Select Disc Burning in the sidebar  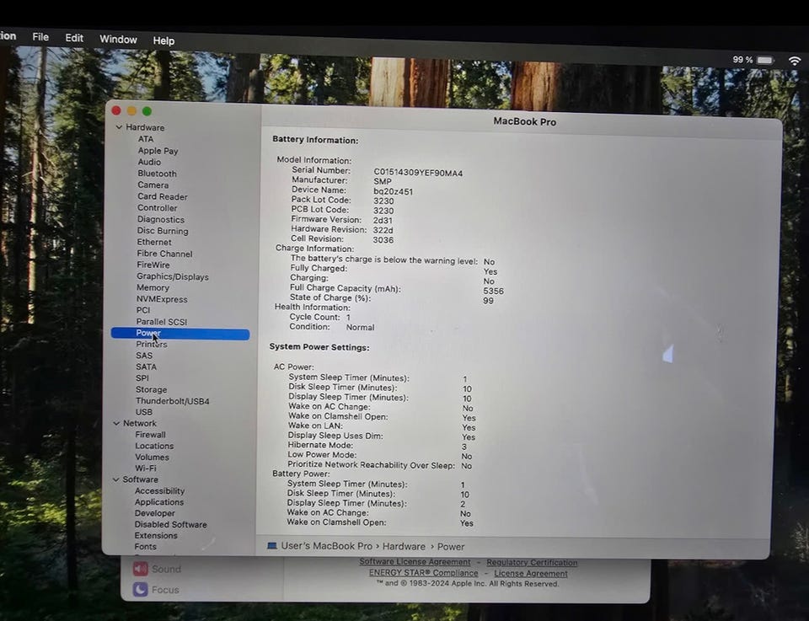click(163, 231)
